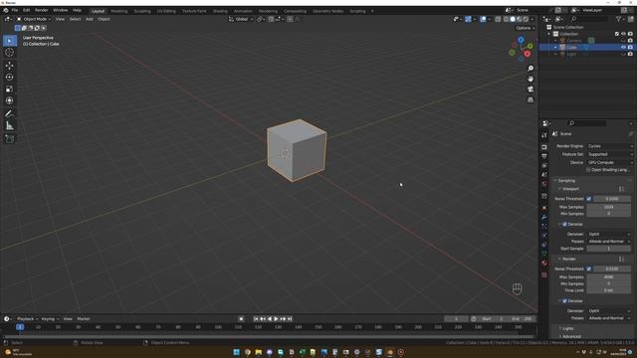637x358 pixels.
Task: Select the Scale tool
Action: coord(10,89)
